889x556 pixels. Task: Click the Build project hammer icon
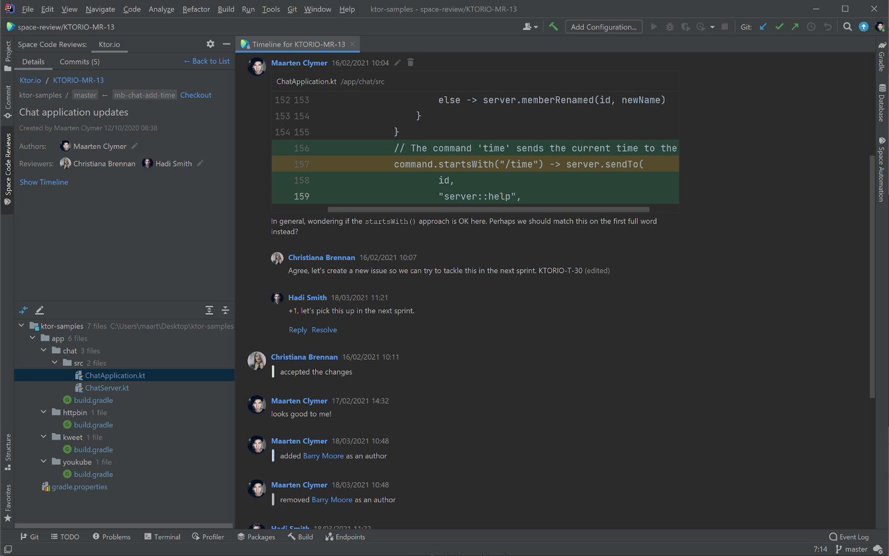553,27
